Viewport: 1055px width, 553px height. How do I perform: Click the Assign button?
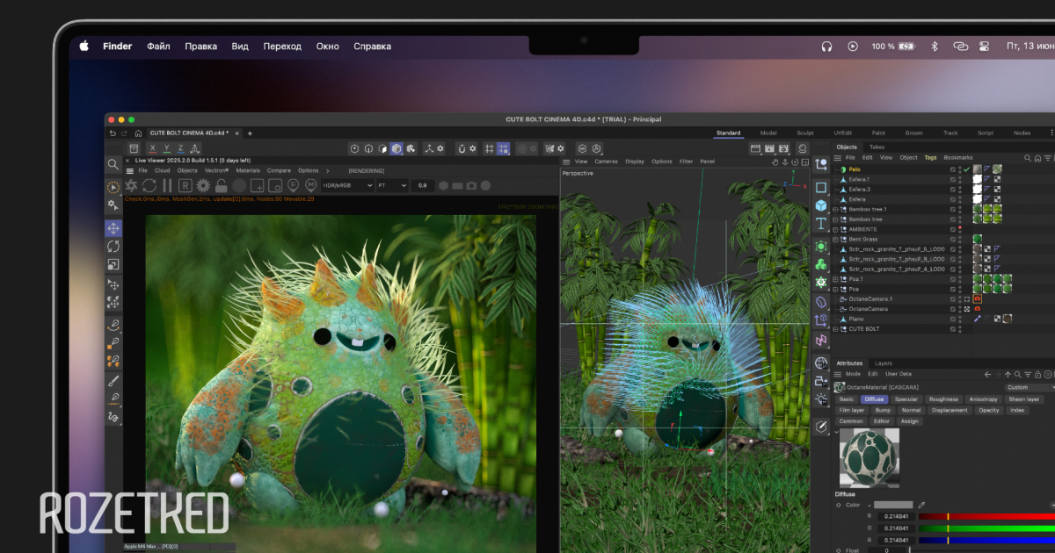(909, 420)
